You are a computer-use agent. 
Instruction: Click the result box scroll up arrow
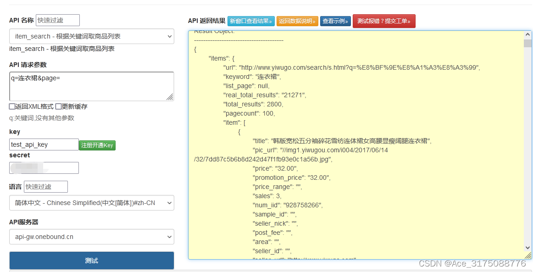tap(527, 35)
